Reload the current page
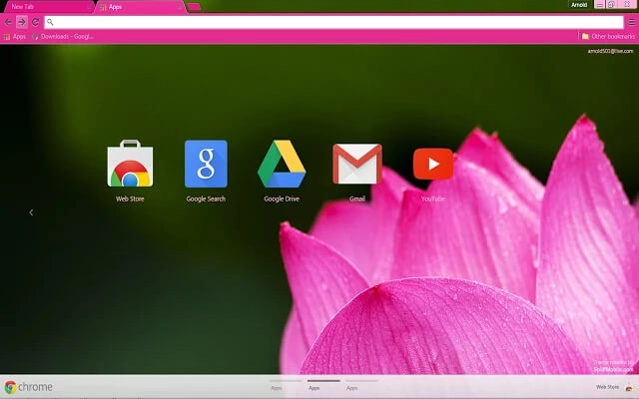This screenshot has height=399, width=639. point(36,22)
